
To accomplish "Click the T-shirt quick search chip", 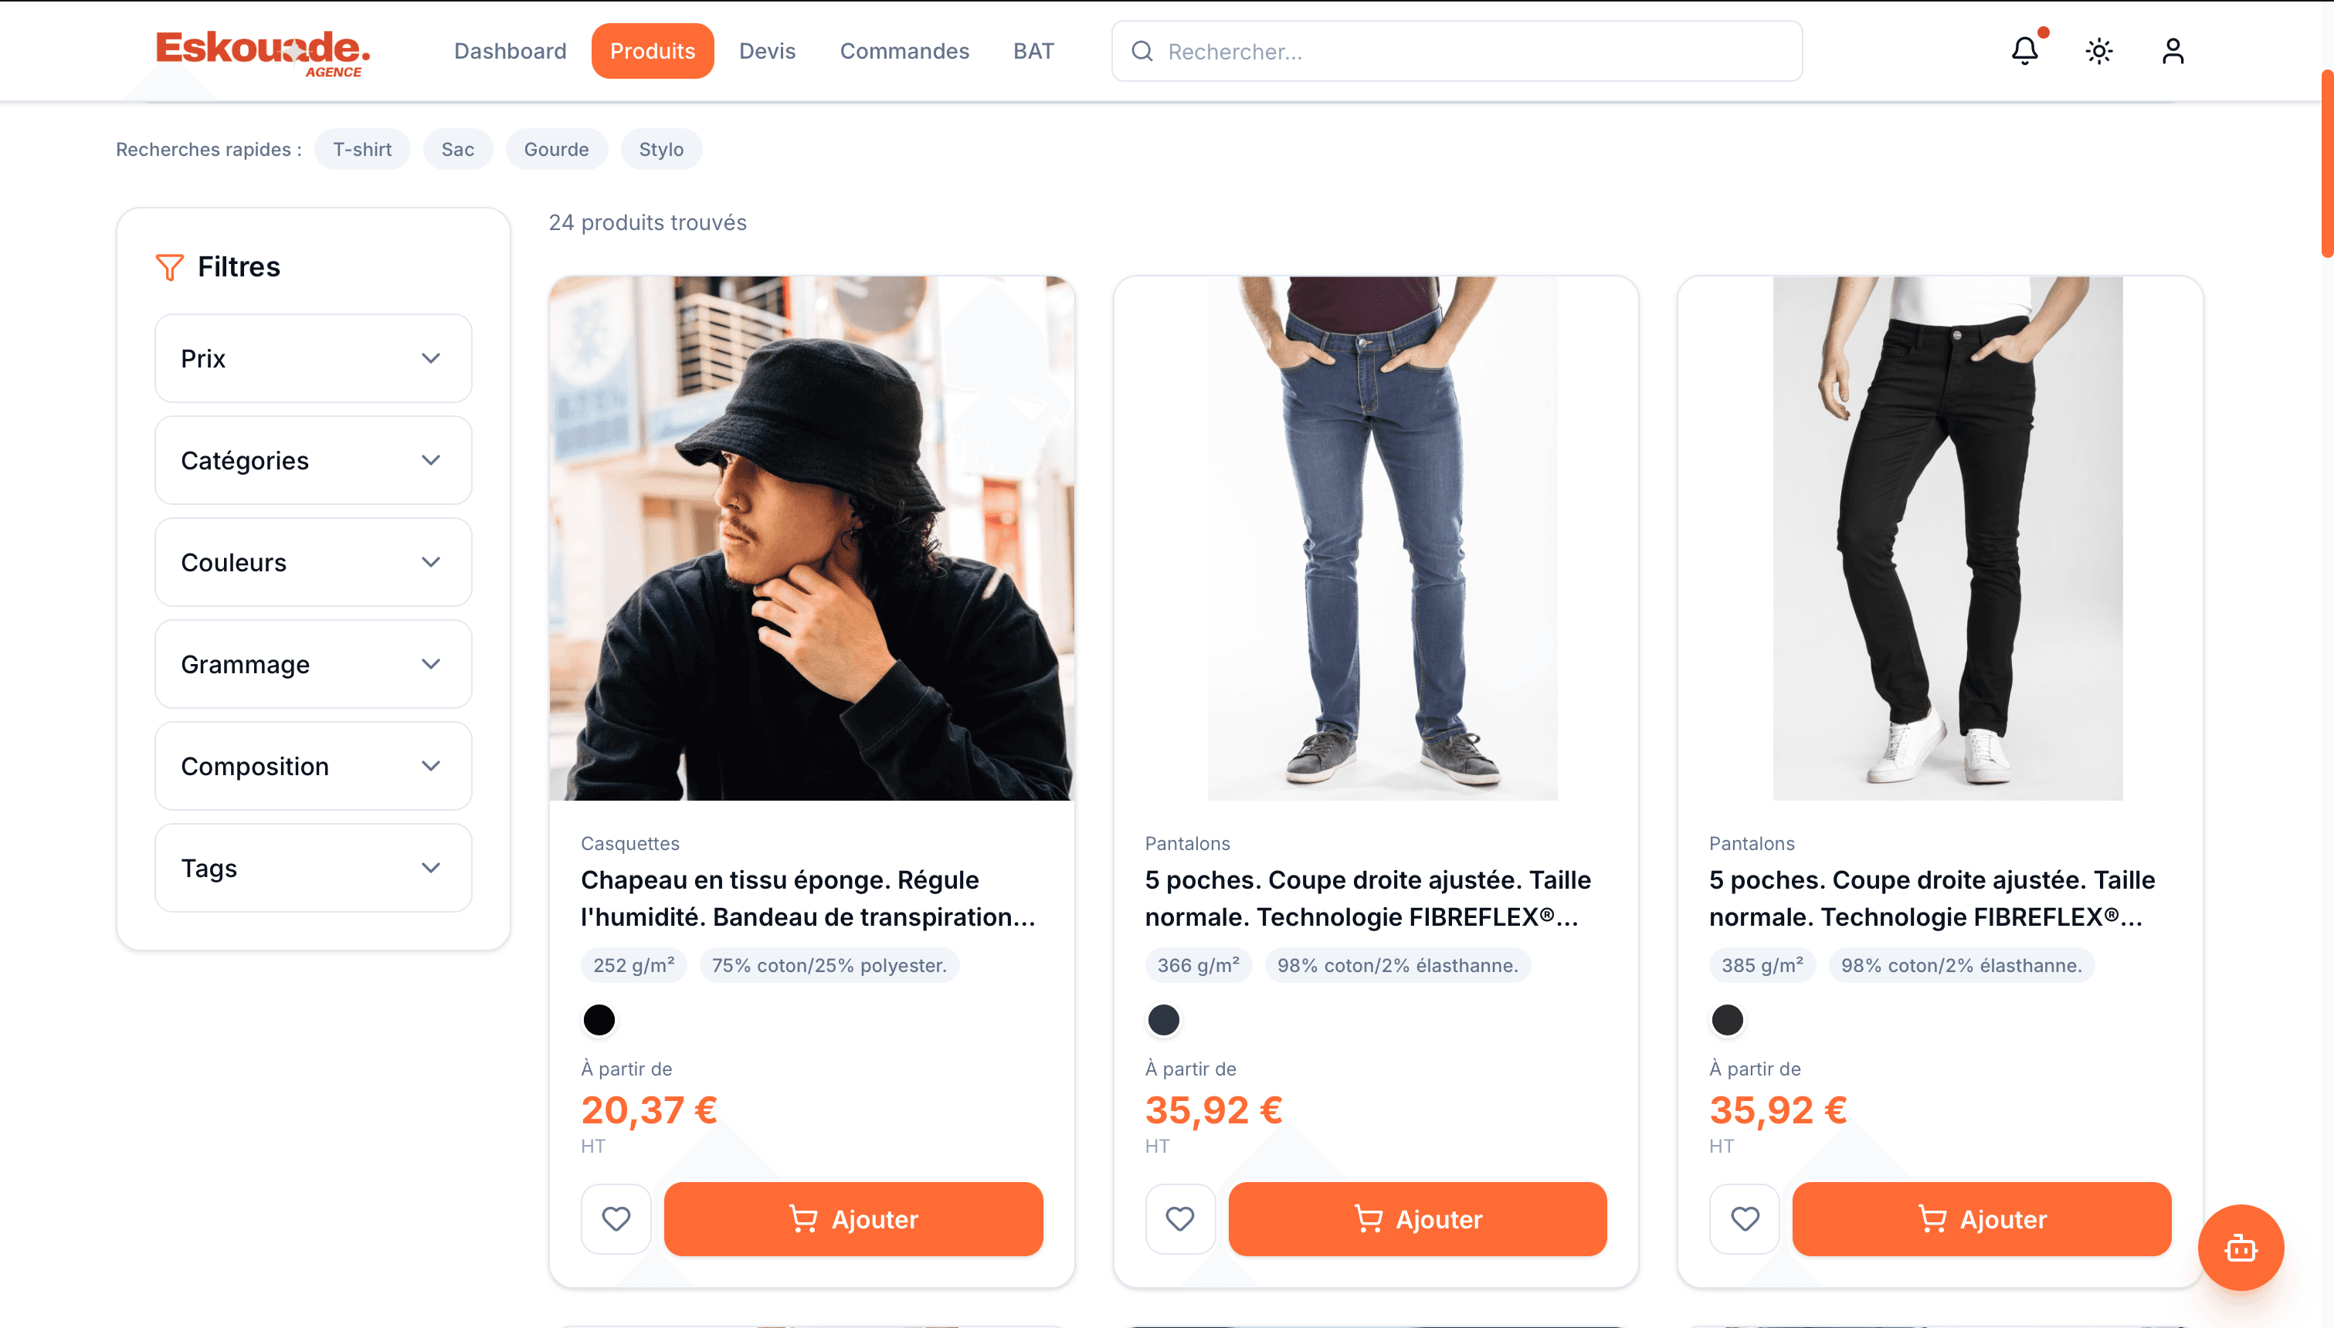I will [x=362, y=149].
